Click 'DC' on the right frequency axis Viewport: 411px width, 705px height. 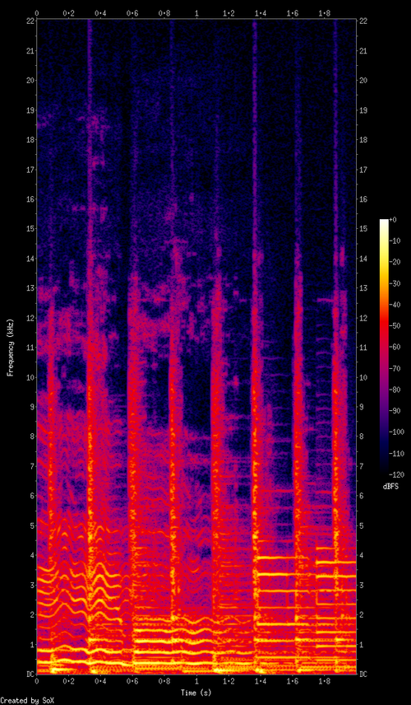(363, 674)
